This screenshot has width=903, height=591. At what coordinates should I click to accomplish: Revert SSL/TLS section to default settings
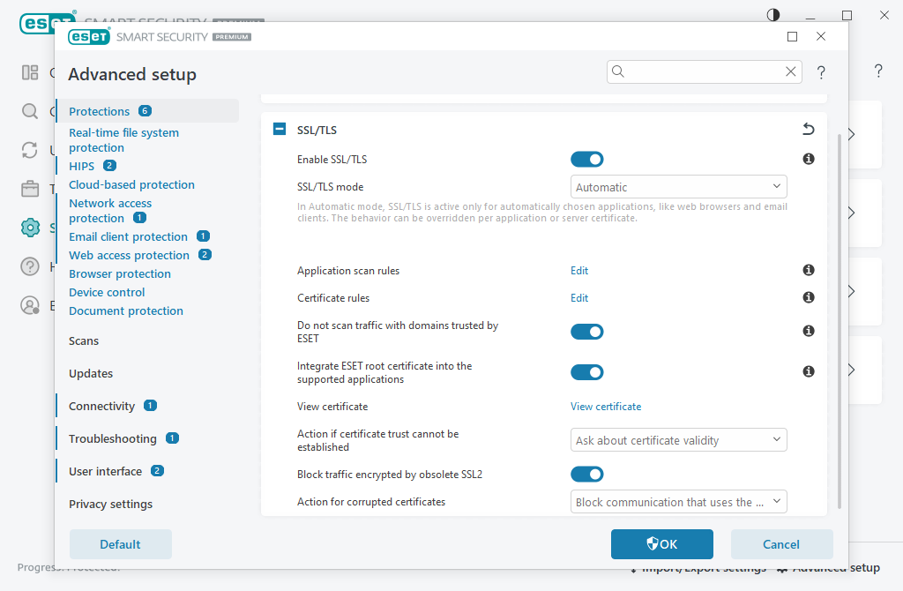click(x=809, y=129)
